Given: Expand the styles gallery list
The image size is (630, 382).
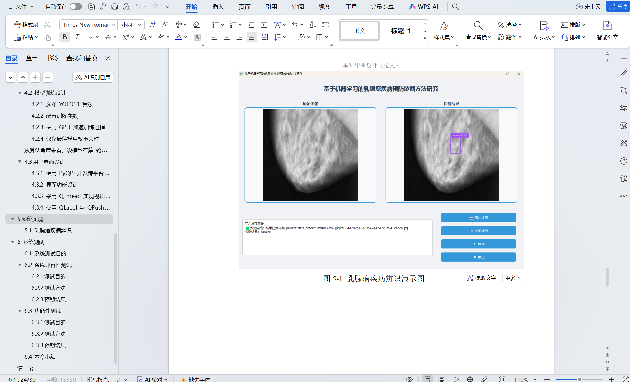Looking at the screenshot, I should pyautogui.click(x=425, y=38).
